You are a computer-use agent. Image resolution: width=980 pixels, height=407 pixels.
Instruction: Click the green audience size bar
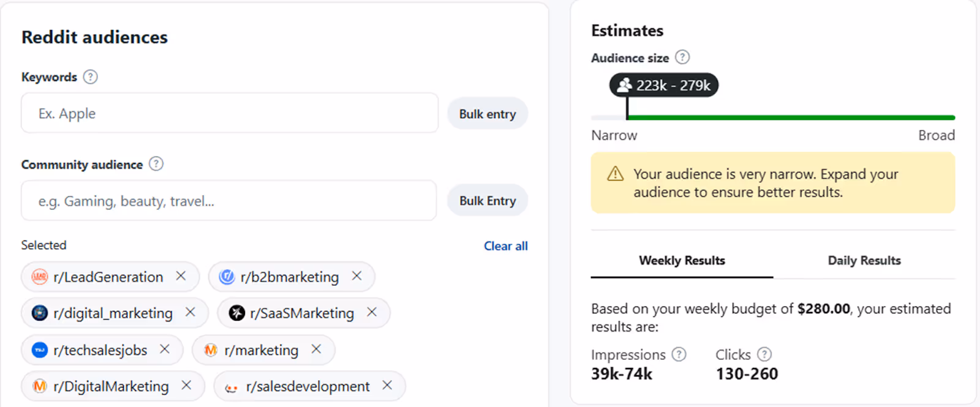pos(791,118)
